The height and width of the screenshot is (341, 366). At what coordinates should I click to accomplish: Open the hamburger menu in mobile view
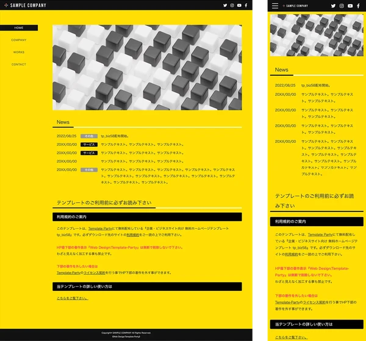pyautogui.click(x=275, y=5)
